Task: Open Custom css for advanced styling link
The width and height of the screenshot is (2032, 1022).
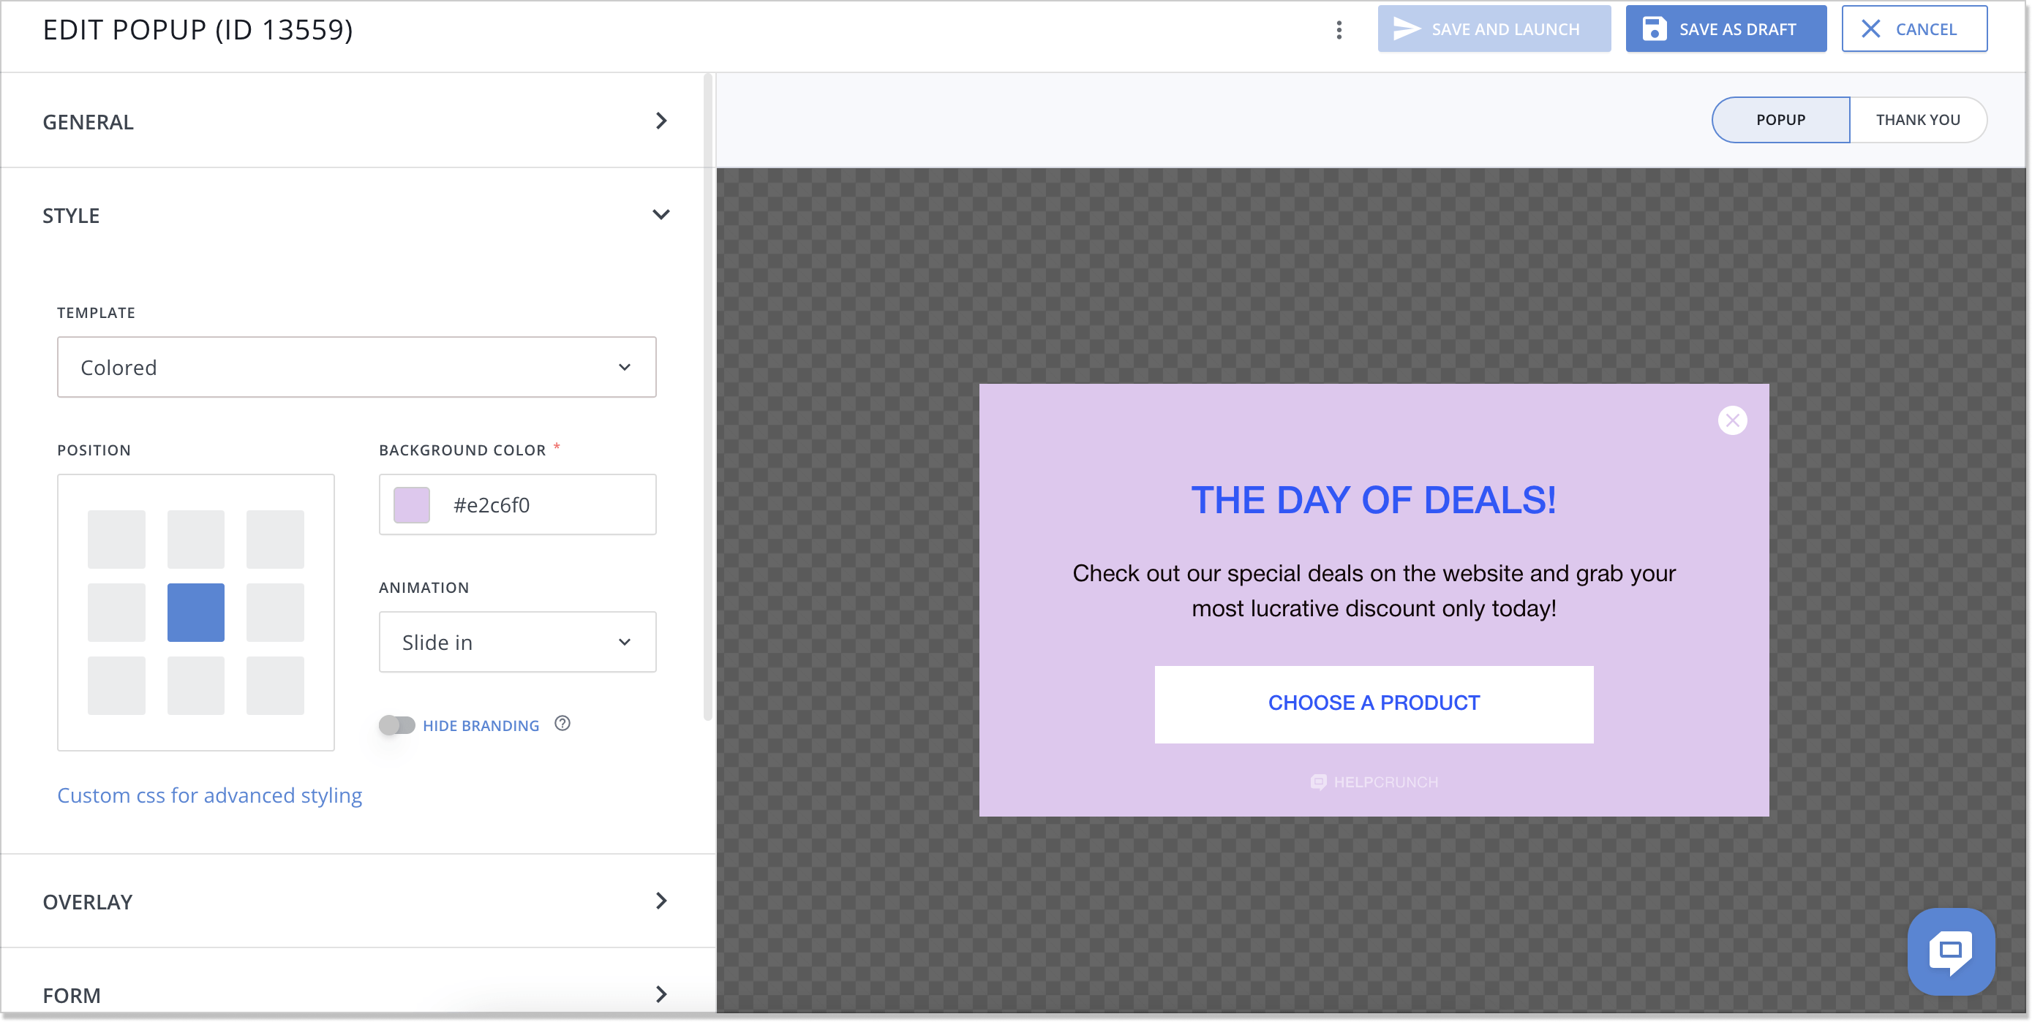Action: 209,795
